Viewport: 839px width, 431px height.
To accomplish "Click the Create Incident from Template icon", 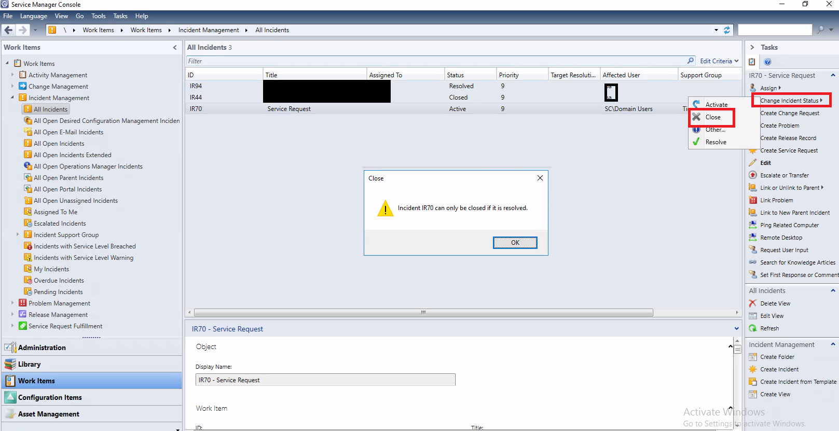I will [753, 382].
